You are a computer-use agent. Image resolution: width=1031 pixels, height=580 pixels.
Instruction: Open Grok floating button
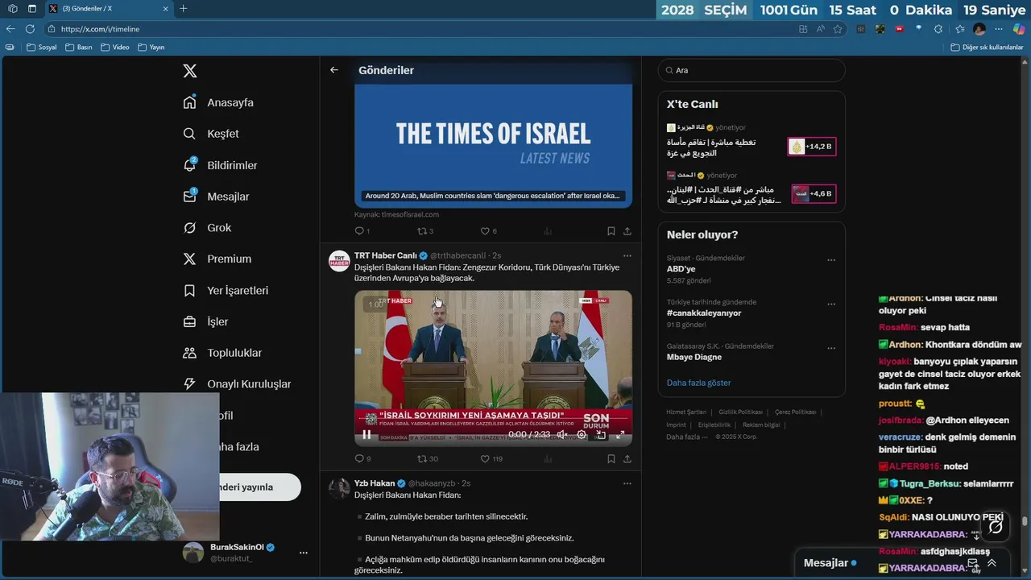click(996, 526)
